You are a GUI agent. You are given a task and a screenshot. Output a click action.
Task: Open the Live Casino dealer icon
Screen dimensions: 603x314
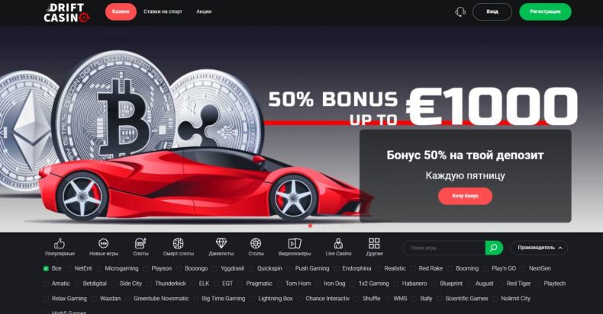coord(338,243)
